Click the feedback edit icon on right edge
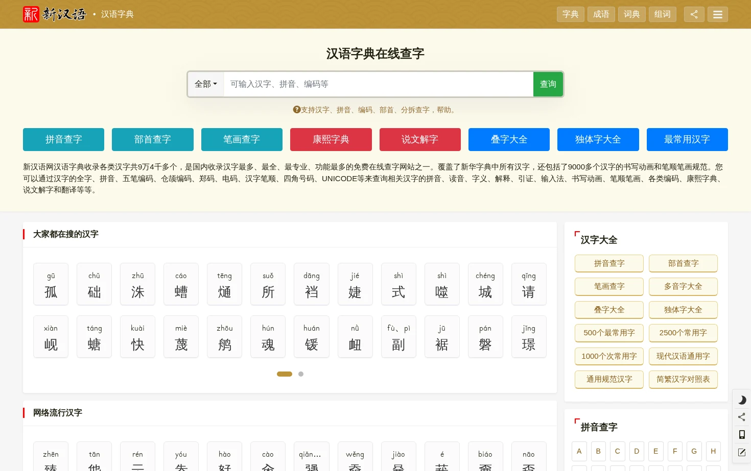 coord(742,452)
